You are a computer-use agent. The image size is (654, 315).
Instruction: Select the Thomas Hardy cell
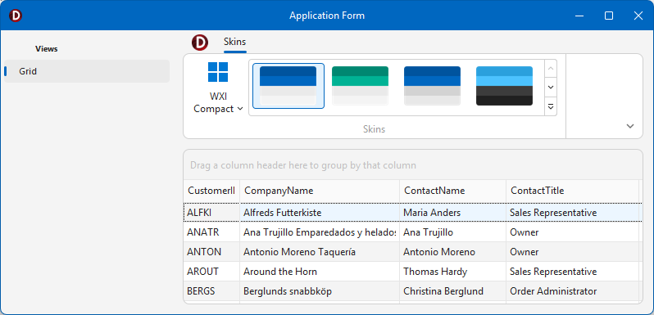click(453, 272)
